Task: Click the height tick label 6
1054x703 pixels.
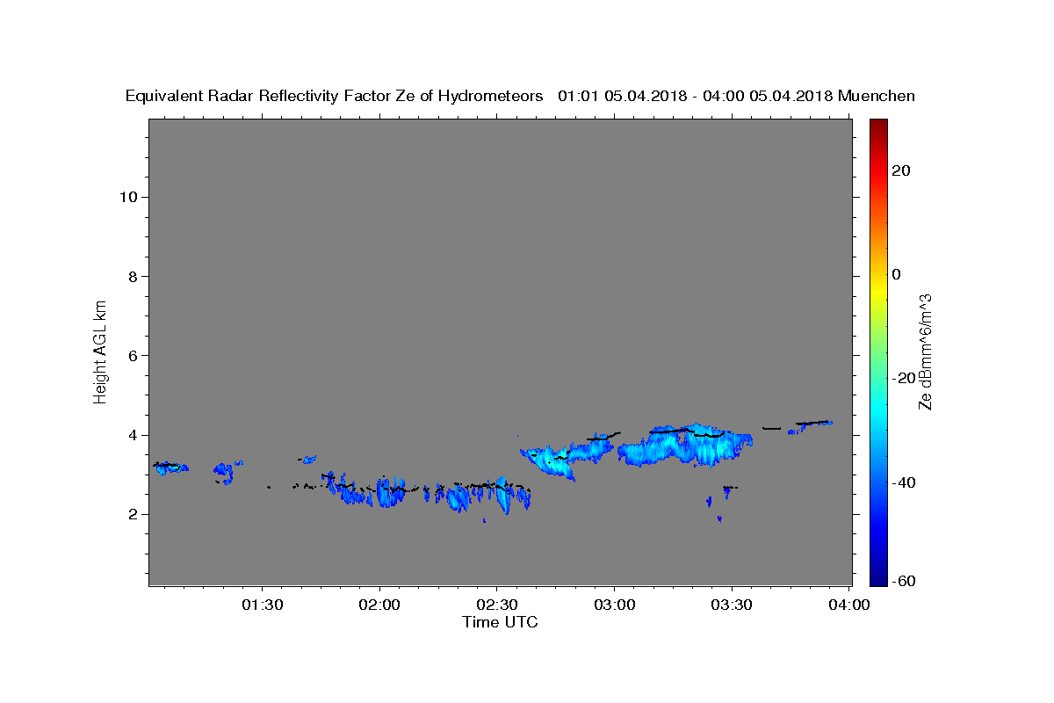Action: click(x=134, y=356)
